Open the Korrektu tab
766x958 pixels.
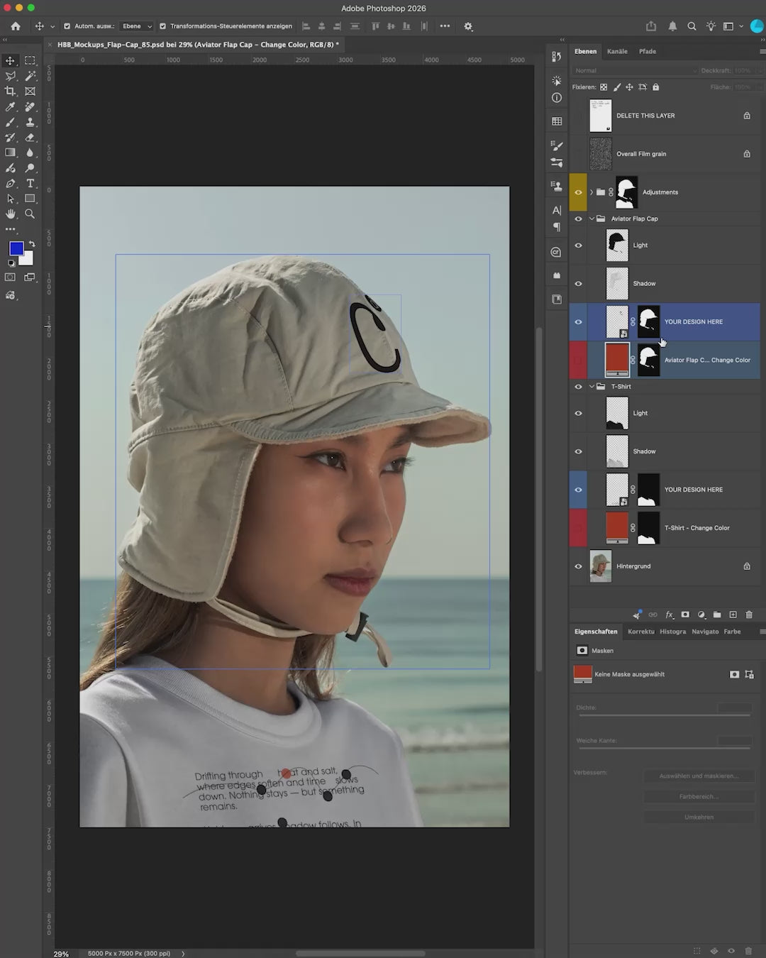(641, 632)
